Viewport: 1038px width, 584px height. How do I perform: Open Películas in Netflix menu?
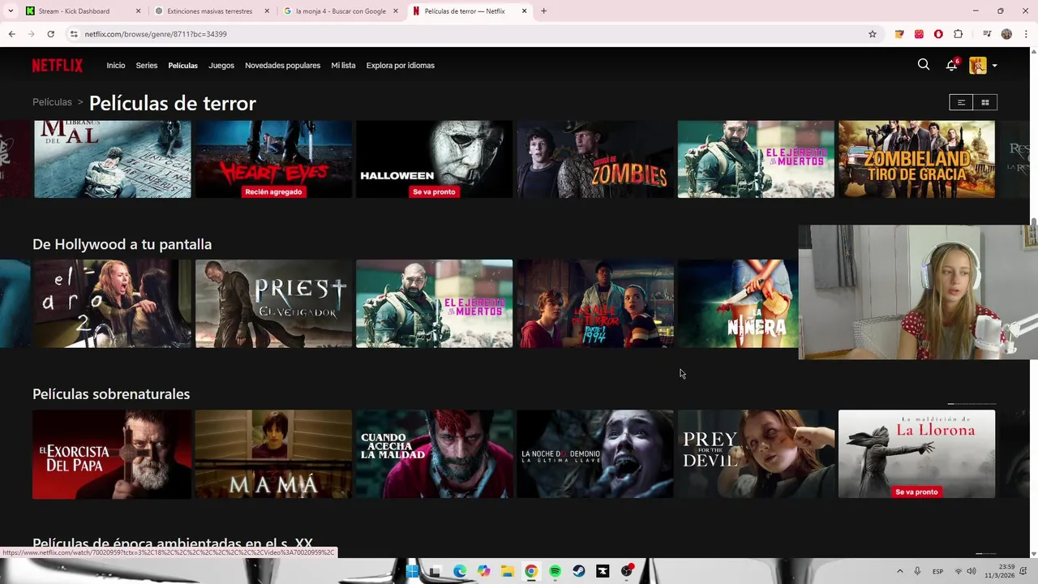(x=183, y=66)
